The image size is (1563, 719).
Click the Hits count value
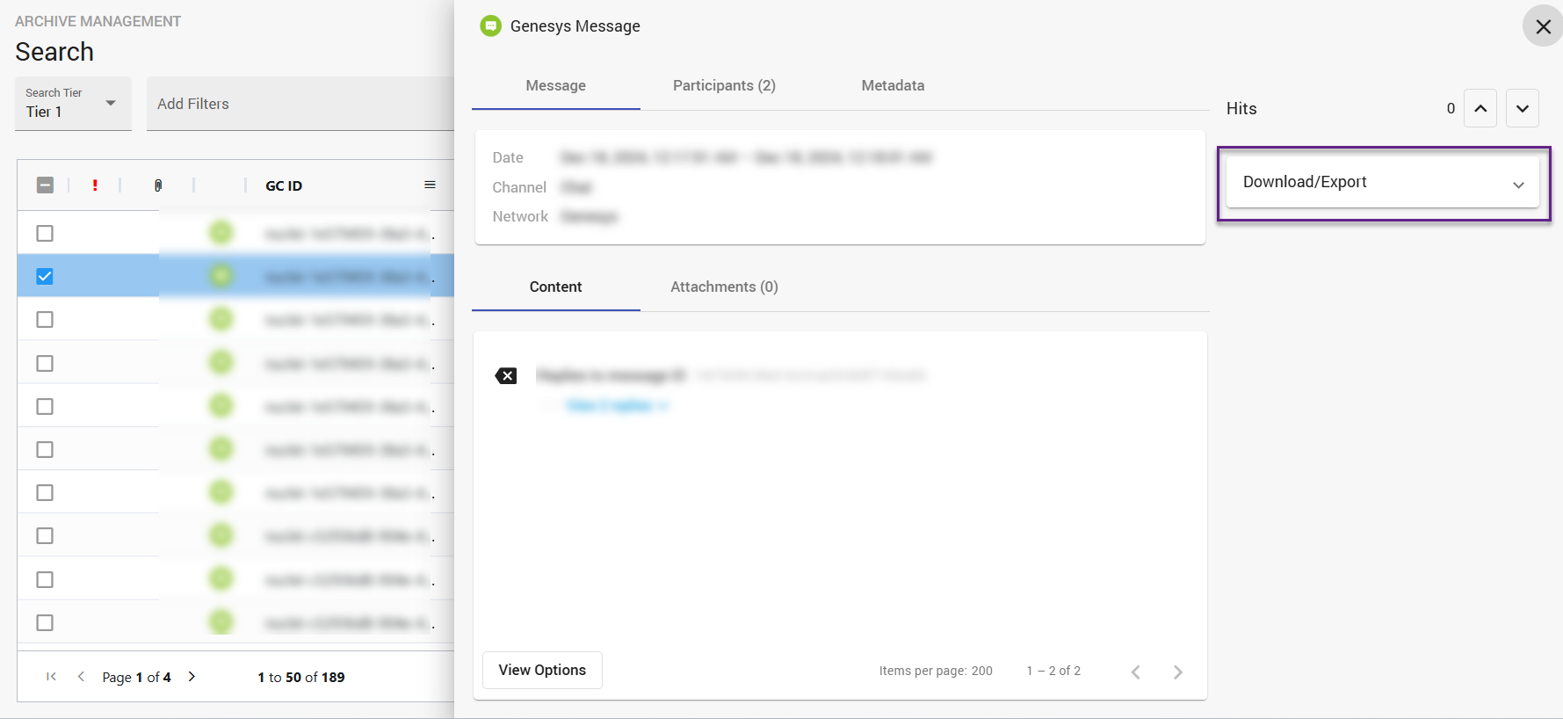click(1451, 108)
